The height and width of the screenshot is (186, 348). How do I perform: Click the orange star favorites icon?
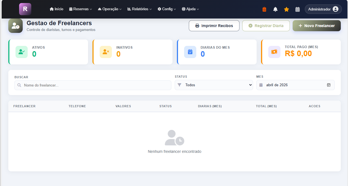click(x=286, y=9)
